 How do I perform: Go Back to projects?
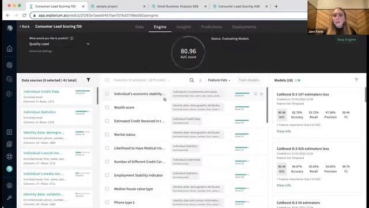24,27
